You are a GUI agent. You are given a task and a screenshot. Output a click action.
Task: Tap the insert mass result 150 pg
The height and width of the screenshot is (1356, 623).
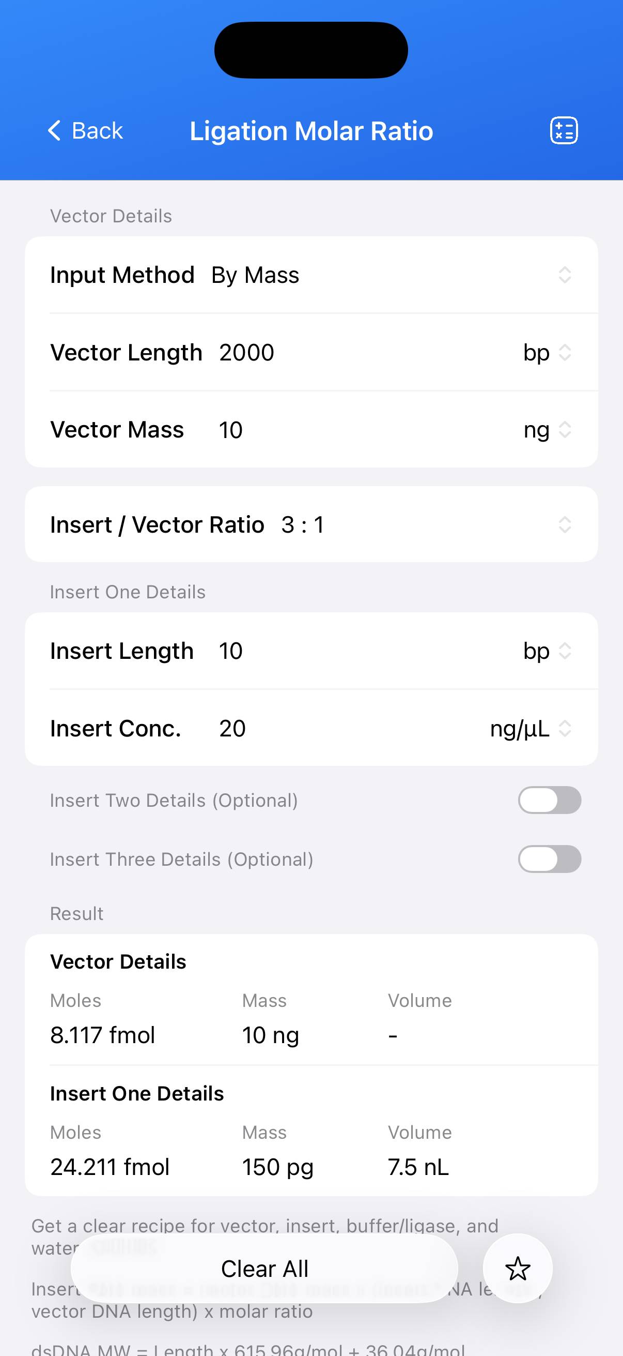click(x=277, y=1167)
